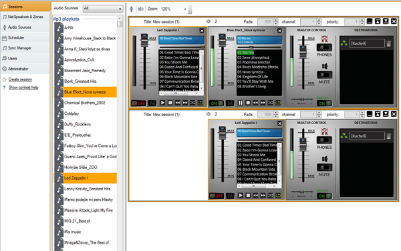Click the Show context help link

[x=23, y=87]
